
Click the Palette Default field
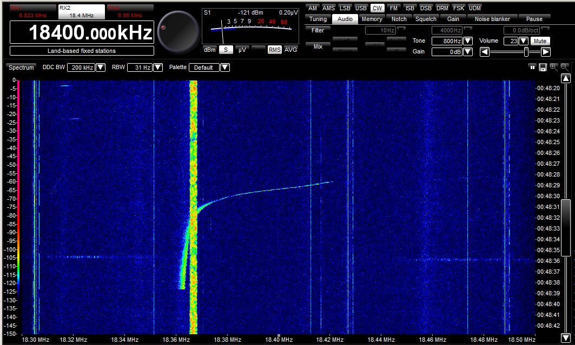coord(204,67)
